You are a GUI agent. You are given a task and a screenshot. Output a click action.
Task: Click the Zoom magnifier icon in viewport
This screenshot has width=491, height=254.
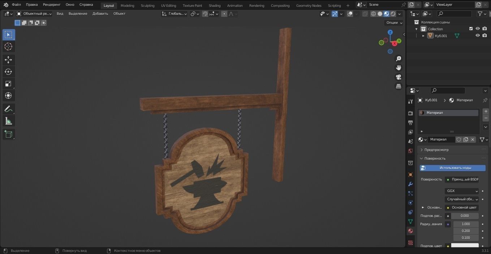coord(398,58)
